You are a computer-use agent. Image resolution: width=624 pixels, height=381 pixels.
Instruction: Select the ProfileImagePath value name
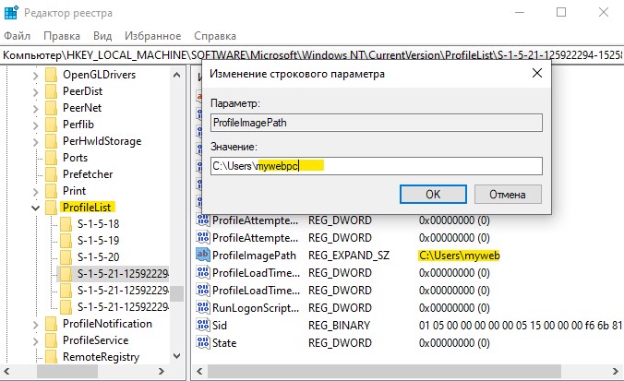coord(254,256)
